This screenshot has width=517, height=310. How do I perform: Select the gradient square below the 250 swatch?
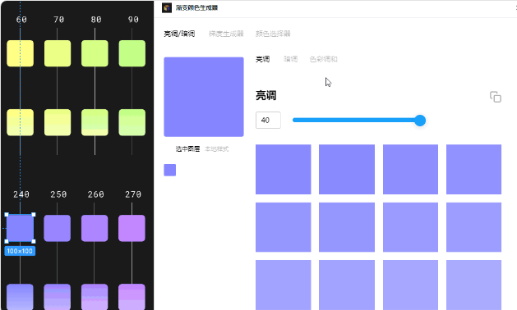[57, 297]
